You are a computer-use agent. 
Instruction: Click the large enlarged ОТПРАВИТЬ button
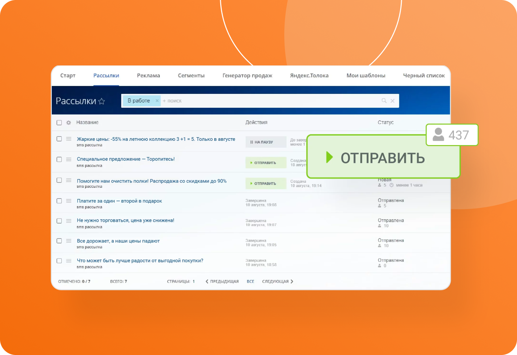383,157
